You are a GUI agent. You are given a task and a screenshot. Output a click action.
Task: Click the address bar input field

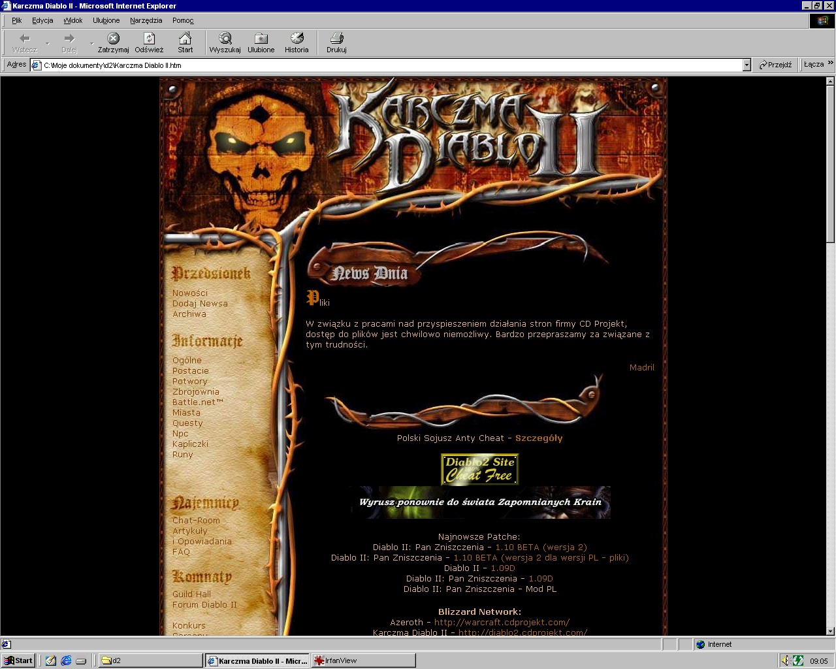pyautogui.click(x=392, y=65)
